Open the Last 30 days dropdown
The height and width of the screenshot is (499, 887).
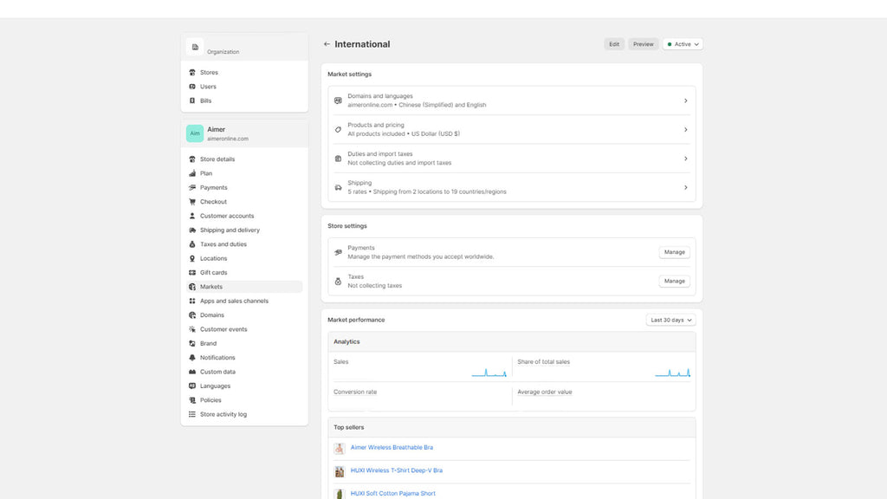(x=670, y=320)
